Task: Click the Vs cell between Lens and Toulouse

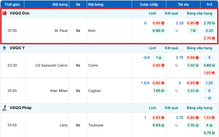Action: click(78, 125)
